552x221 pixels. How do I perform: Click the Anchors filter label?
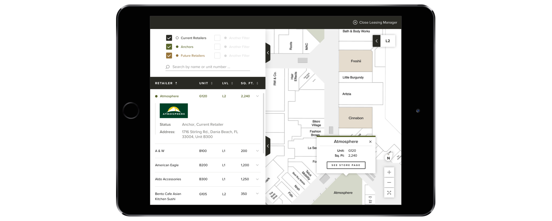187,47
